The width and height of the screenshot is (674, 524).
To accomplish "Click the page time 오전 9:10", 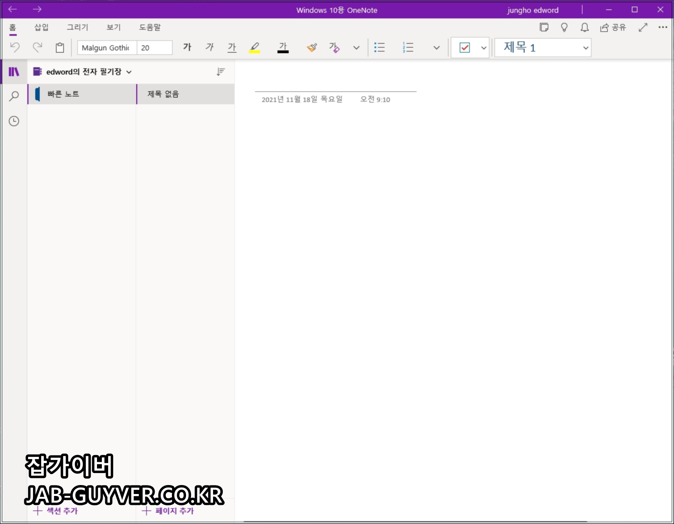I will pos(375,99).
